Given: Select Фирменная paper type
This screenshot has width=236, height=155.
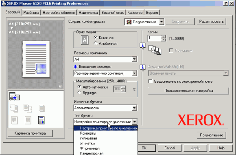Looking at the screenshot, I should pyautogui.click(x=106, y=148).
